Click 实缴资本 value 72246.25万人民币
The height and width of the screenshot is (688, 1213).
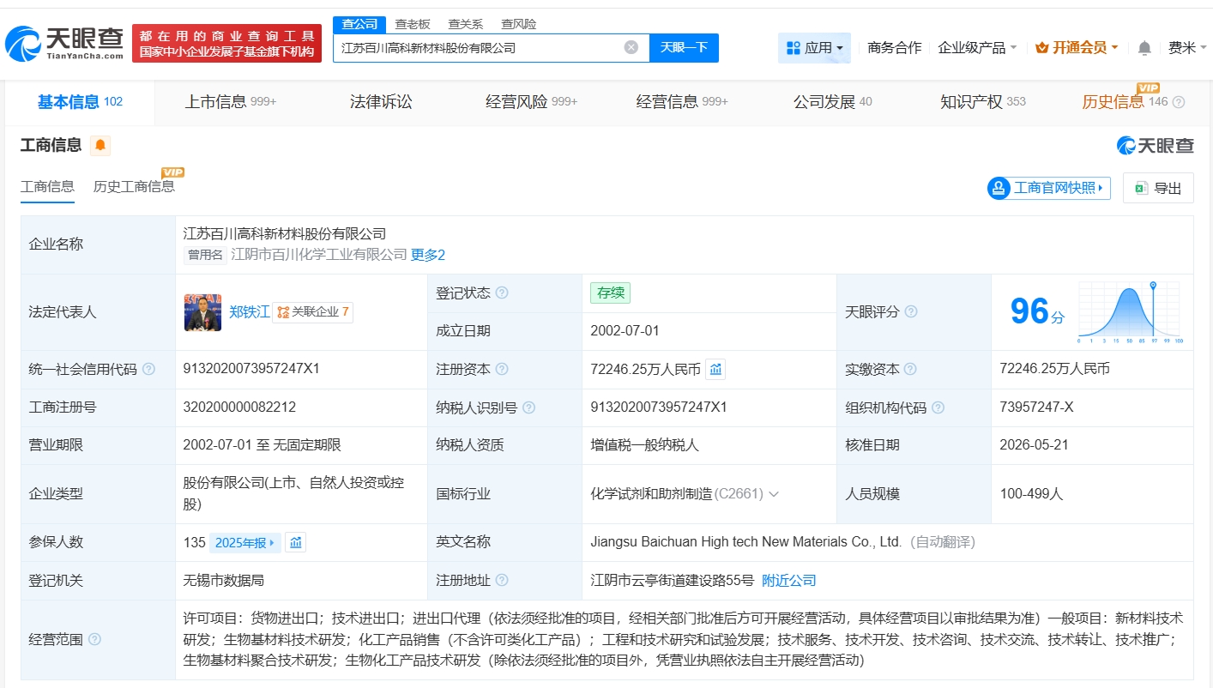(x=1054, y=369)
